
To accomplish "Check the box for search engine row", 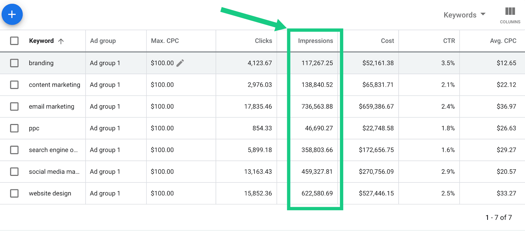I will [x=14, y=150].
